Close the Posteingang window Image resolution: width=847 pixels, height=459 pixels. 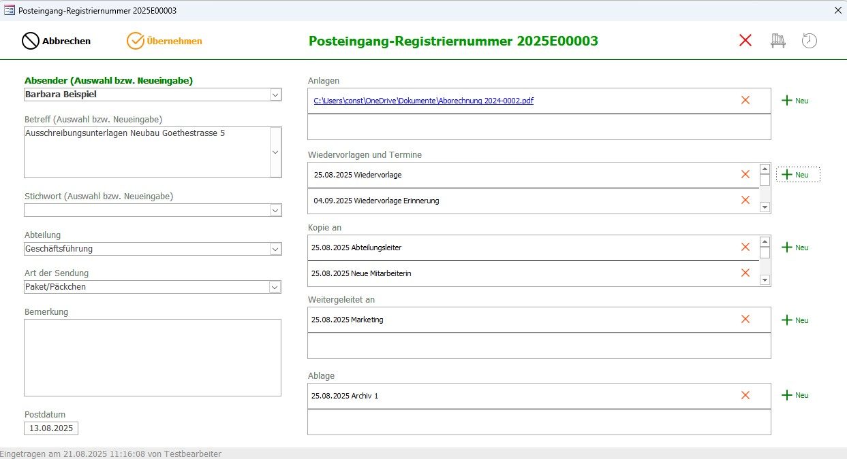[x=837, y=10]
